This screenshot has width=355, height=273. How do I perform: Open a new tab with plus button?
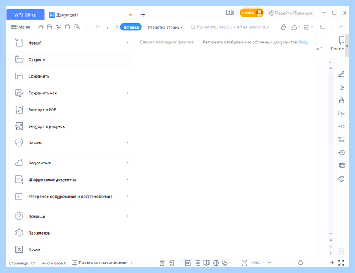(143, 15)
